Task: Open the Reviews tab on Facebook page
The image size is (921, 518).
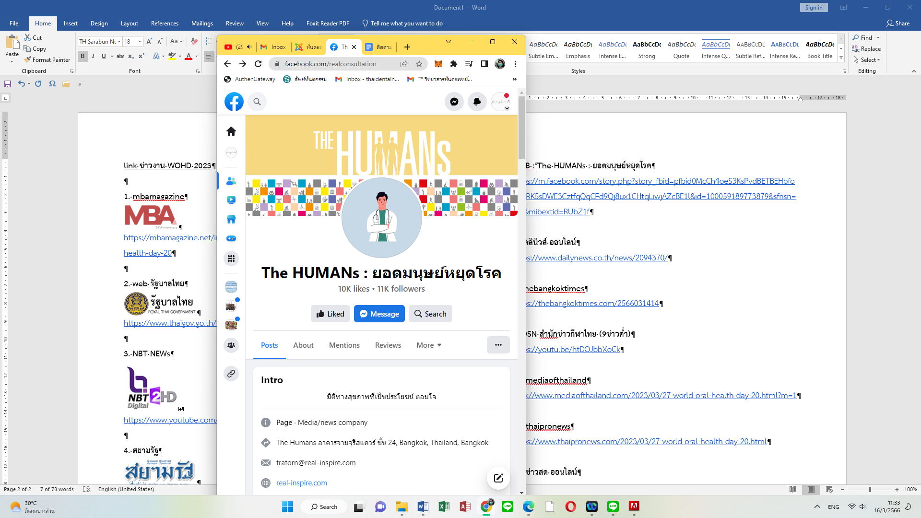Action: click(x=388, y=345)
